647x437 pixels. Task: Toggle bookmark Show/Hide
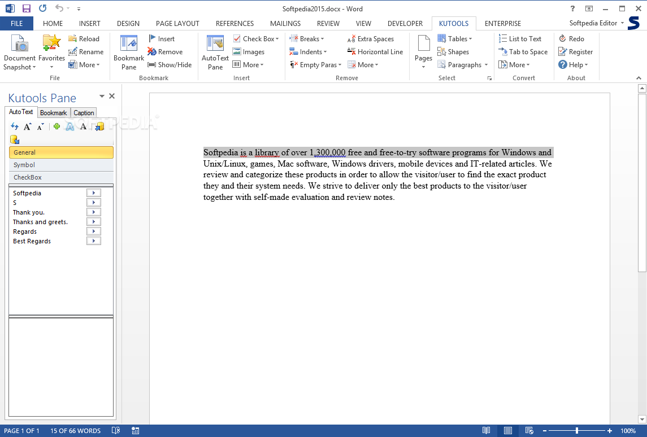tap(170, 65)
